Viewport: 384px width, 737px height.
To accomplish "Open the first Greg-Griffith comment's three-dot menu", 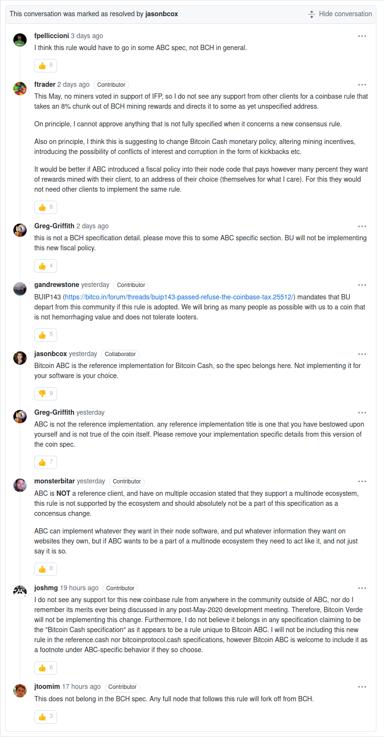I will click(362, 226).
